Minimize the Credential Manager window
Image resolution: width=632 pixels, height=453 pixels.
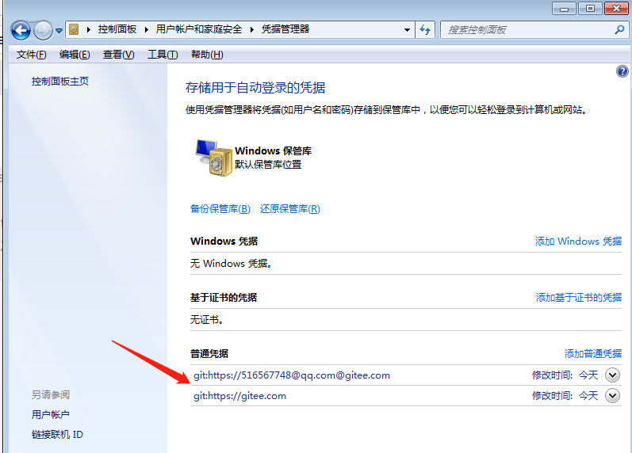click(x=564, y=8)
